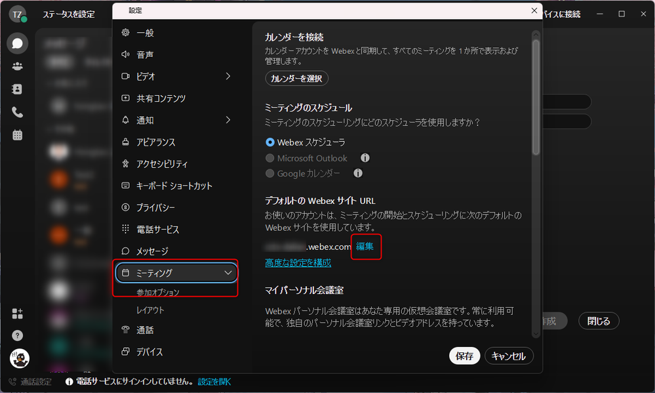The width and height of the screenshot is (655, 393).
Task: Click the TZ profile avatar
Action: 18,14
